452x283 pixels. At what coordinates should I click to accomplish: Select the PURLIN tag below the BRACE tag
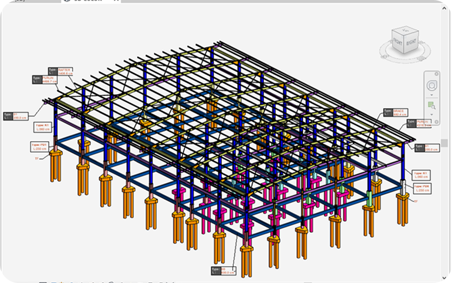(x=419, y=123)
